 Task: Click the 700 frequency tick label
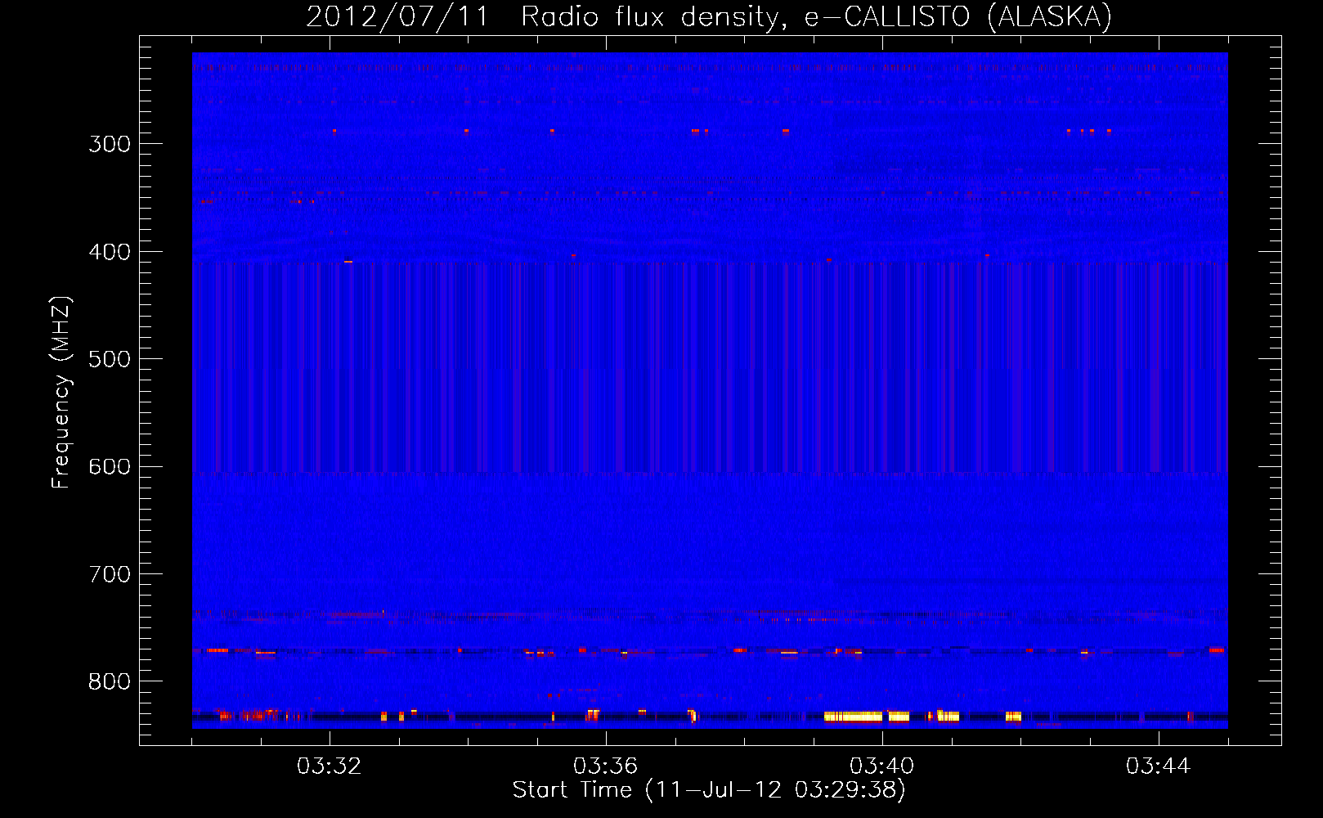tap(110, 574)
